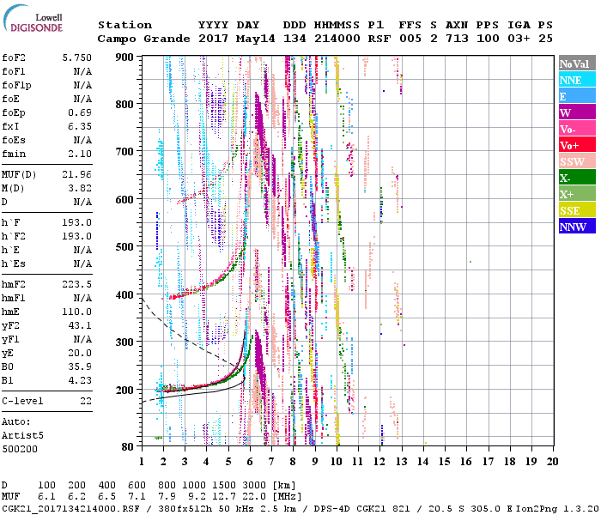Screen dimensions: 601x515
Task: Click the SSE yellow legend entry
Action: [x=577, y=210]
